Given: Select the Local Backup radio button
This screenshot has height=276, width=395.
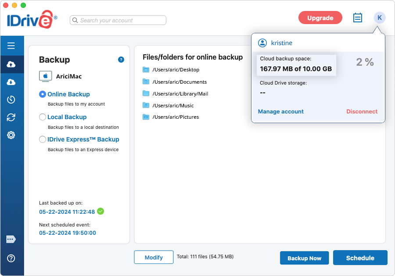Looking at the screenshot, I should click(x=42, y=117).
